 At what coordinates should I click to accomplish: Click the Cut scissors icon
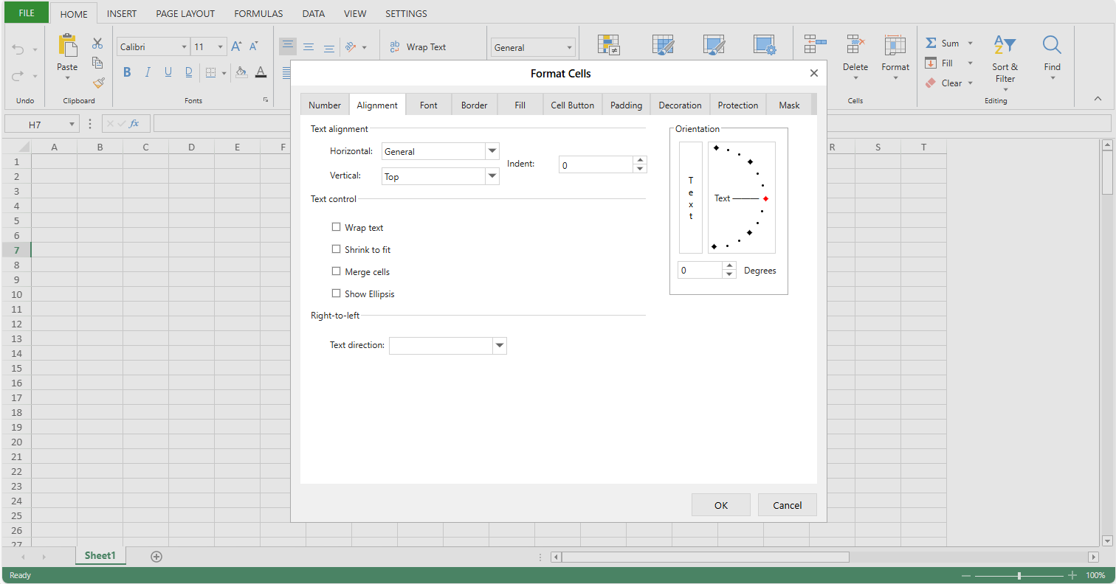coord(97,44)
